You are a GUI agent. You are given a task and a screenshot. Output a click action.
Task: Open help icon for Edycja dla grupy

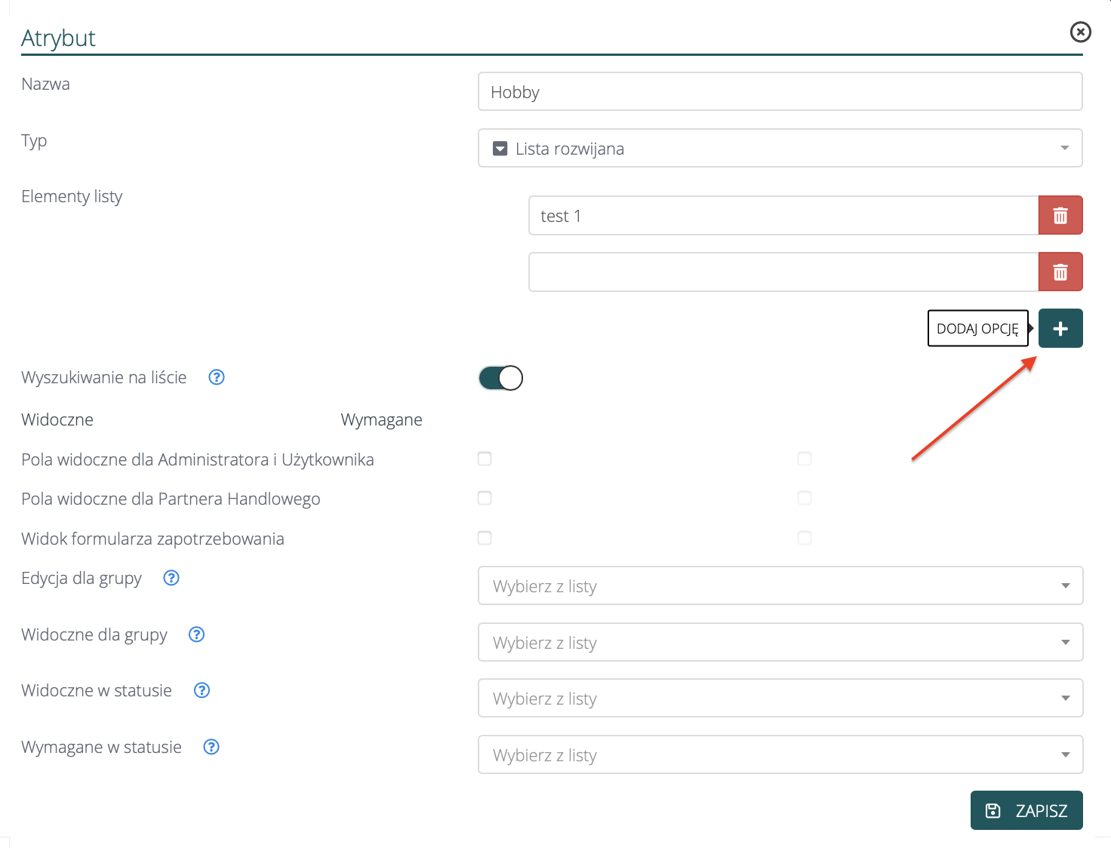point(171,578)
